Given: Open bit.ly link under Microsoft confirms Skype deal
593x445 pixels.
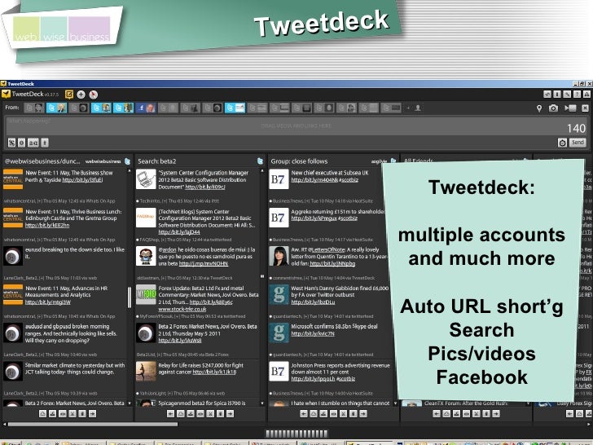Looking at the screenshot, I should [313, 333].
